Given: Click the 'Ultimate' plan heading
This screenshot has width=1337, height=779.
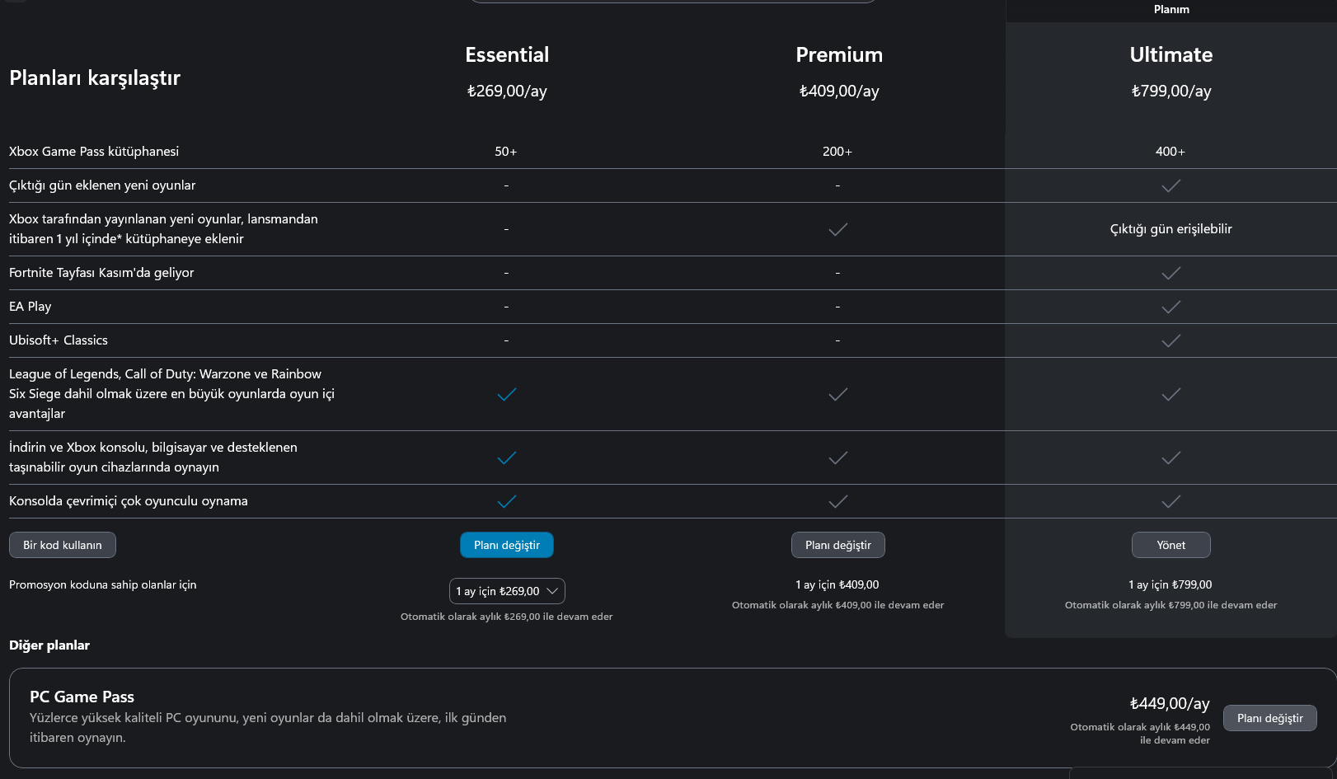Looking at the screenshot, I should (x=1171, y=54).
